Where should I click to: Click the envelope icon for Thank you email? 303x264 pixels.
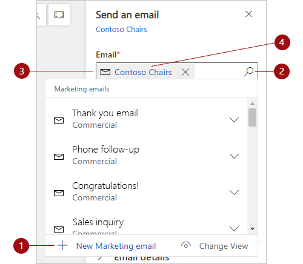tap(59, 120)
